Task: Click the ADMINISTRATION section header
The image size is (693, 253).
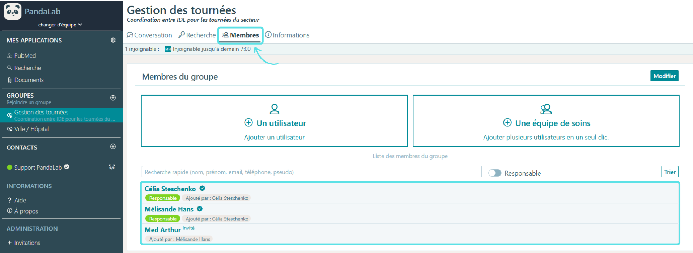Action: click(x=32, y=229)
